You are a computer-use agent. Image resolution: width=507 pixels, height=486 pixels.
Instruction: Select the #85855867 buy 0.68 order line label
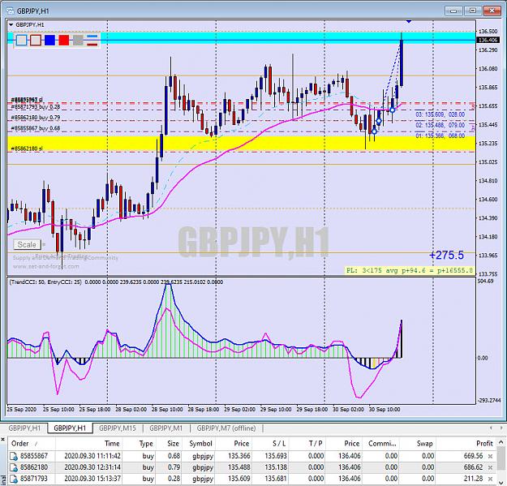pyautogui.click(x=36, y=128)
